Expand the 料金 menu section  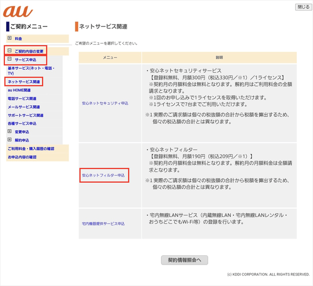click(x=9, y=39)
